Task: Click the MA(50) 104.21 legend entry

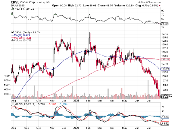Action: pyautogui.click(x=22, y=35)
